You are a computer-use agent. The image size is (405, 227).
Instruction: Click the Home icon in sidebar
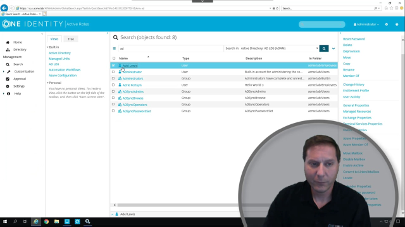(x=8, y=42)
